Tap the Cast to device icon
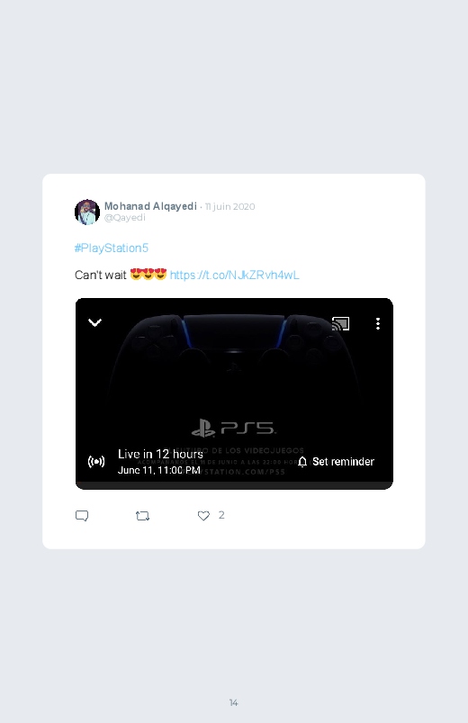 coord(341,324)
